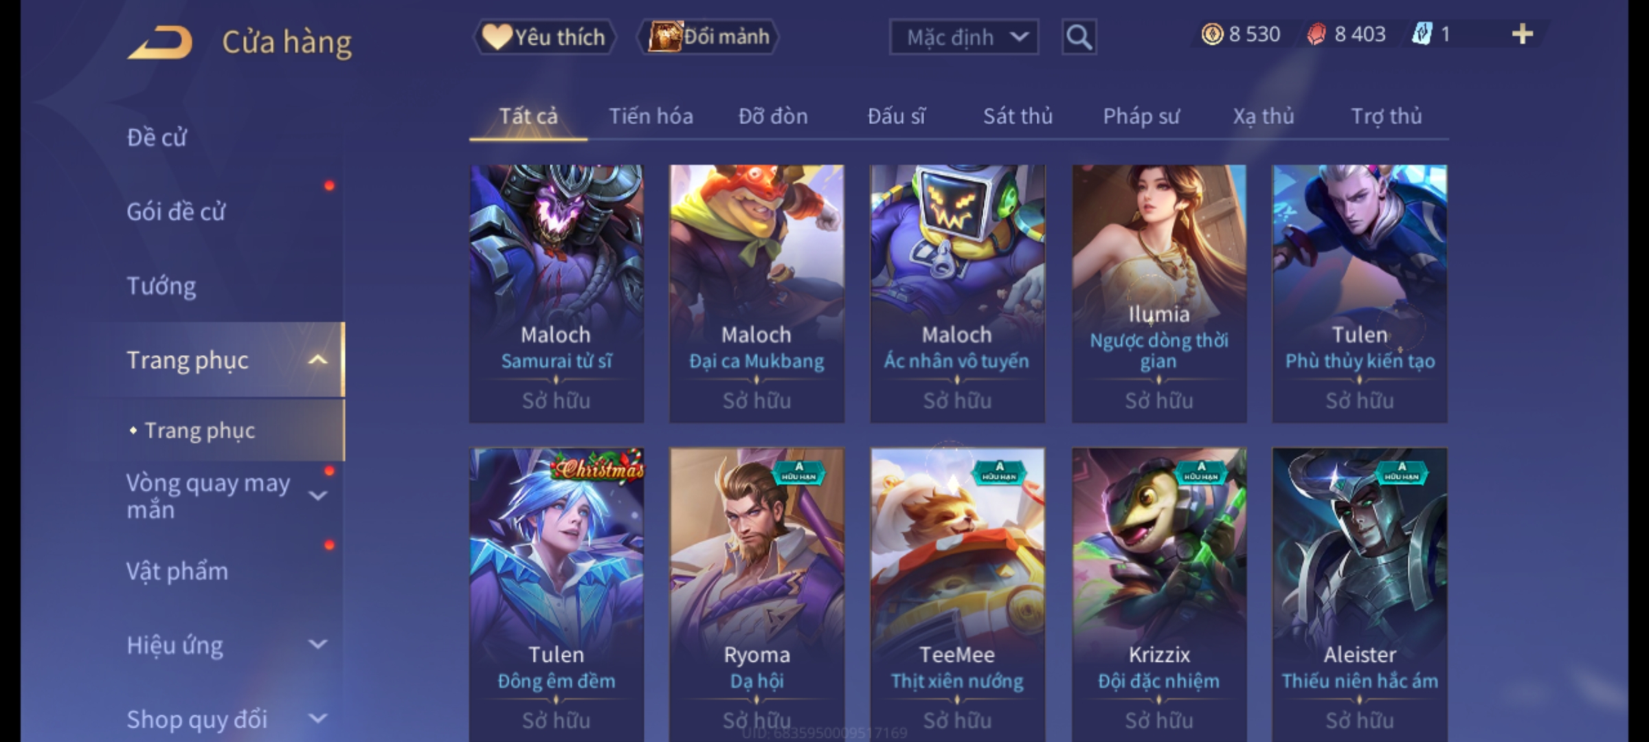Switch to the Sát thủ tab
The height and width of the screenshot is (742, 1649).
[x=1018, y=116]
